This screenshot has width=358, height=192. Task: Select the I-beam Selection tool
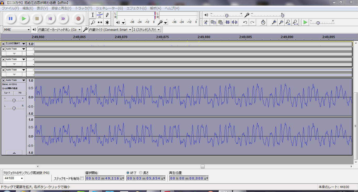tap(93, 15)
